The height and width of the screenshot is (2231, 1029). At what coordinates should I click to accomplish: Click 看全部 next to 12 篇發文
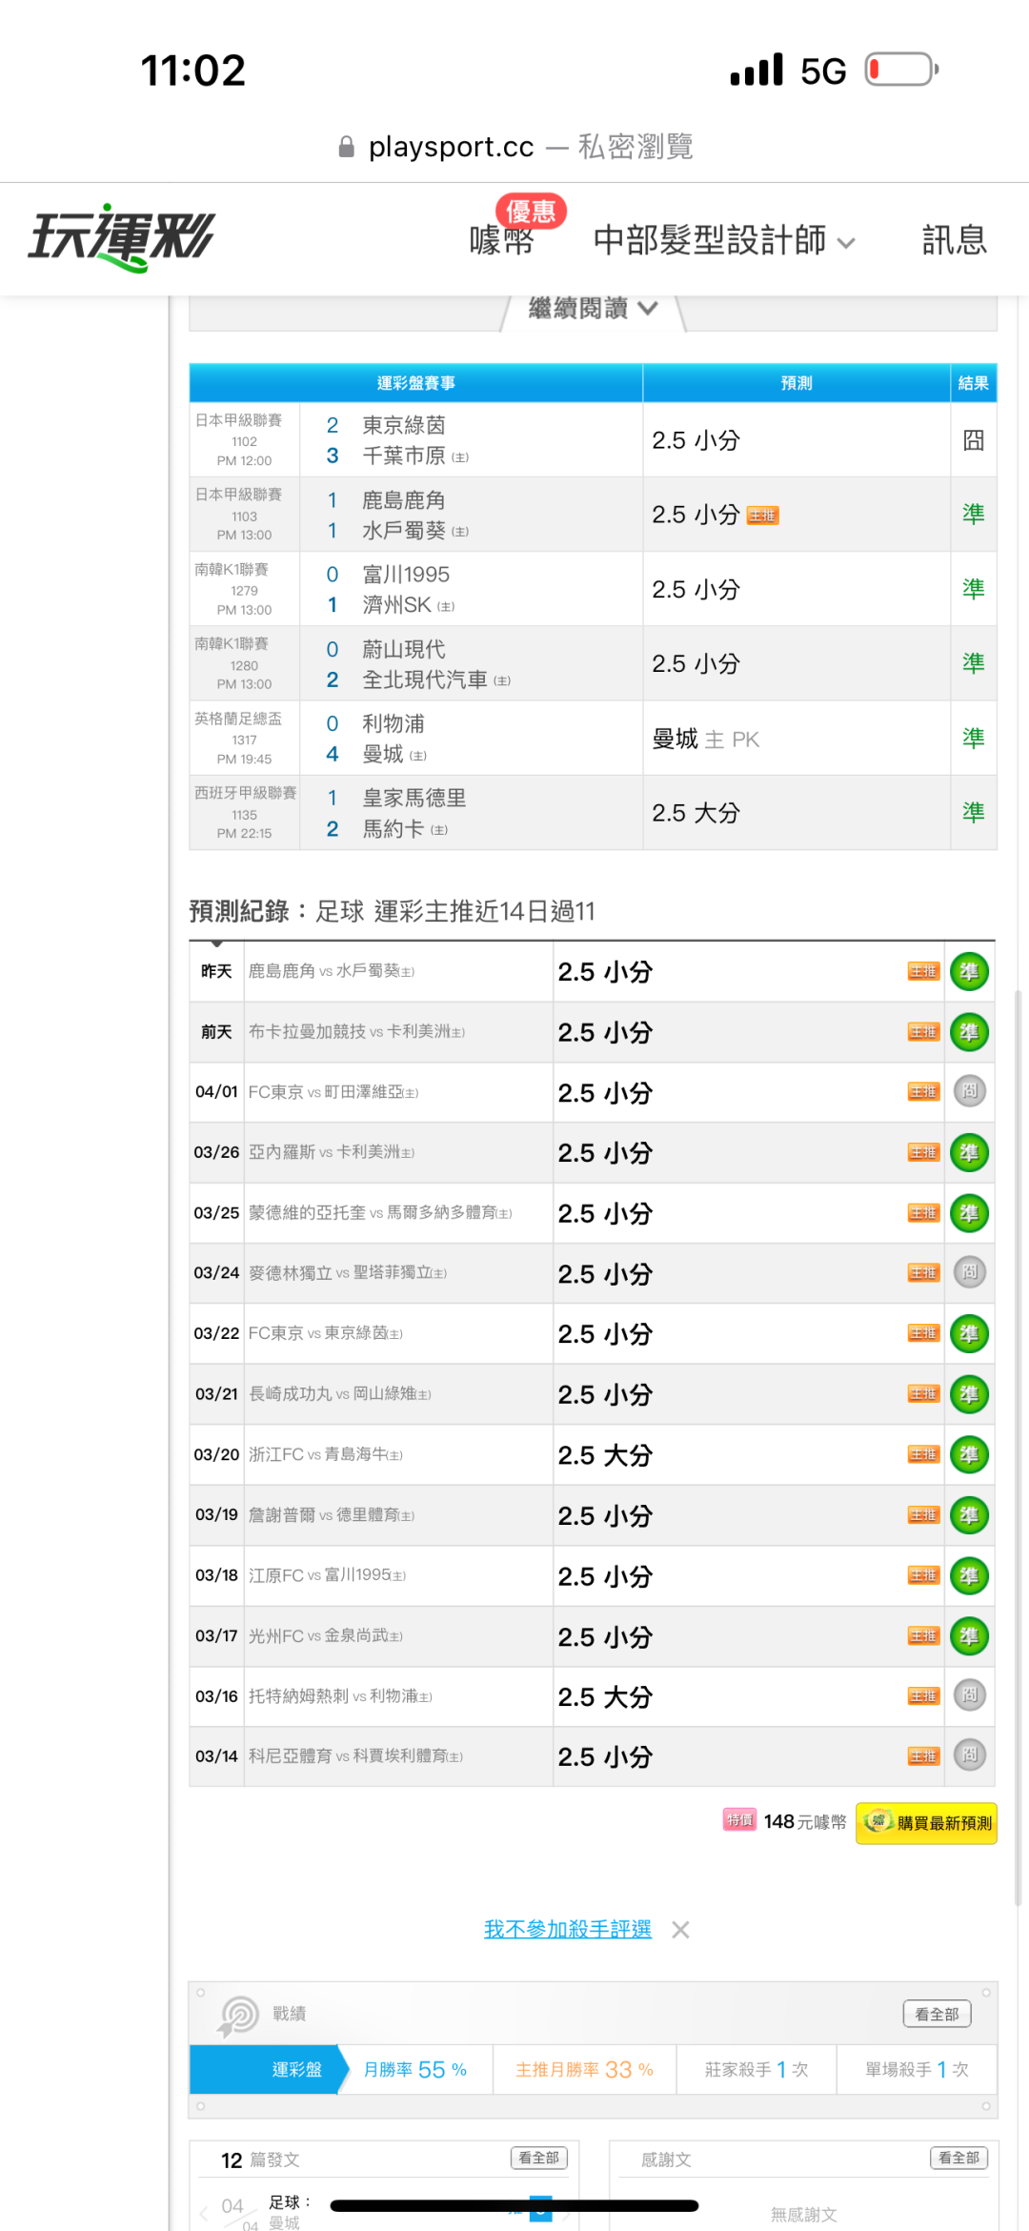point(539,2158)
